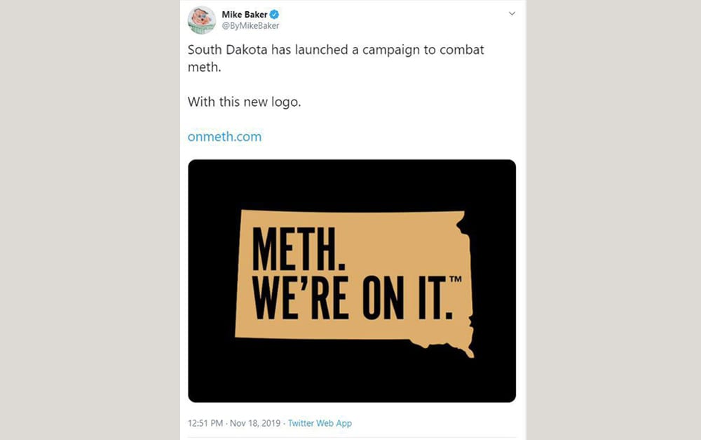Image resolution: width=701 pixels, height=440 pixels.
Task: Open Mike Baker's profile avatar
Action: point(202,20)
